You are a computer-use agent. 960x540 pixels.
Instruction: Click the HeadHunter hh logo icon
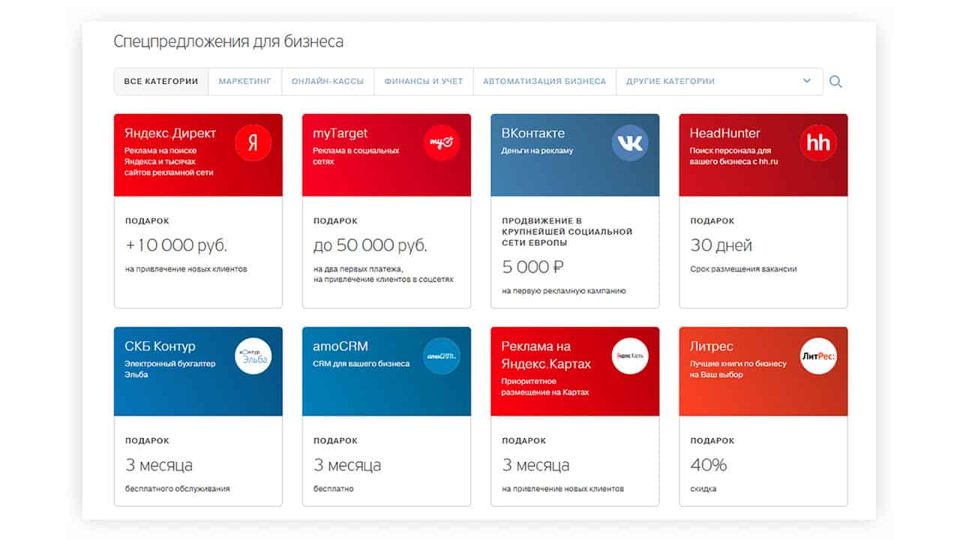818,143
